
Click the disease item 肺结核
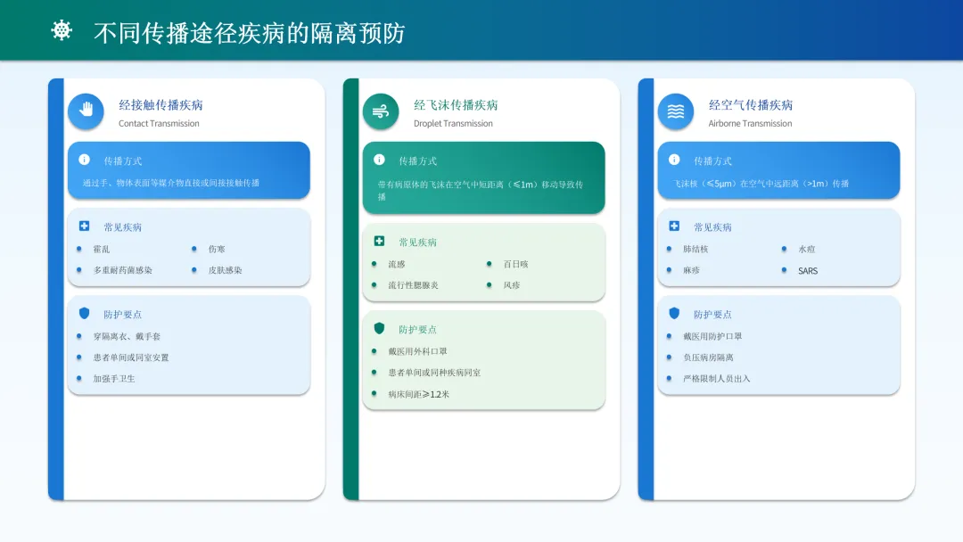695,250
